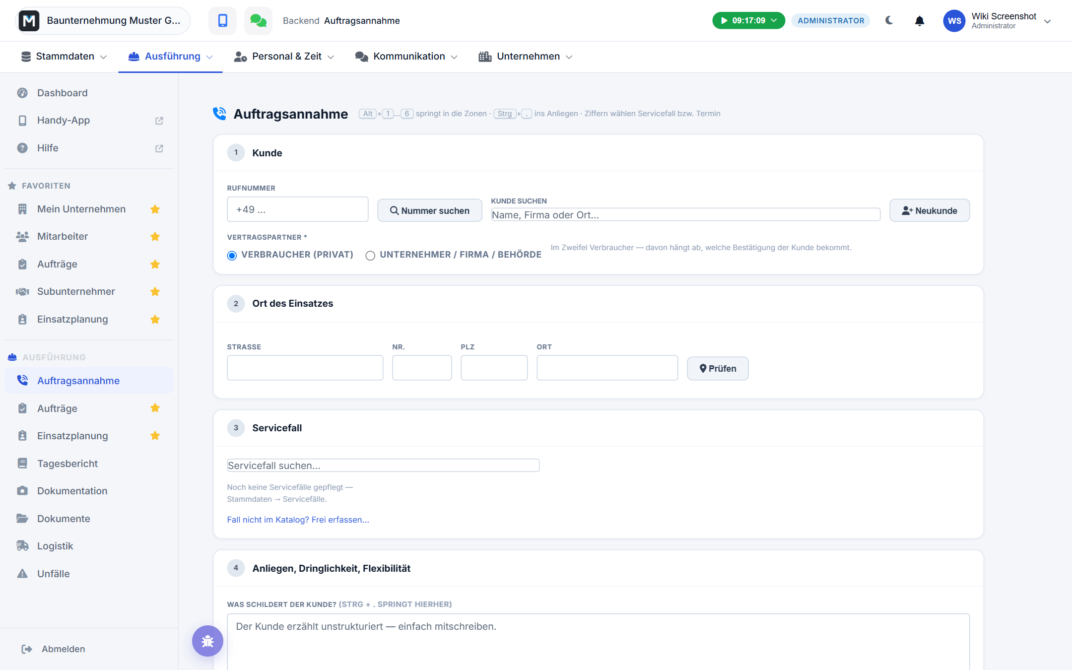Open the mobile phone app icon
Viewport: 1072px width, 670px height.
(222, 20)
